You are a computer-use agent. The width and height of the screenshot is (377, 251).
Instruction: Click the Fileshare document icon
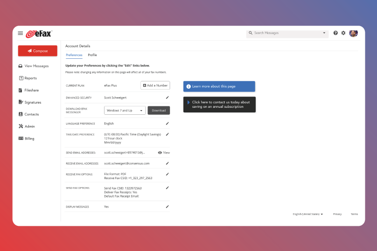21,90
